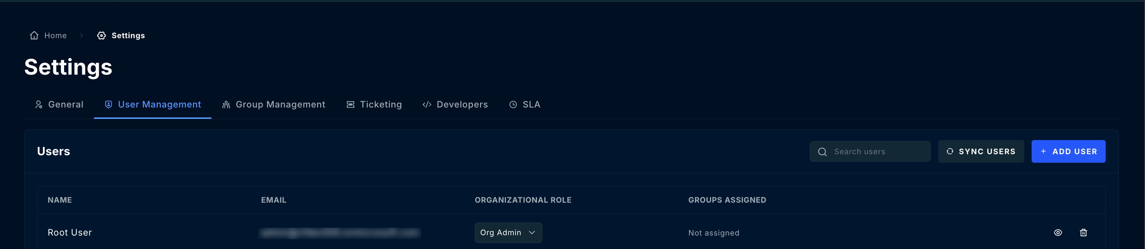Click the Home breadcrumb link
1145x249 pixels.
click(48, 35)
